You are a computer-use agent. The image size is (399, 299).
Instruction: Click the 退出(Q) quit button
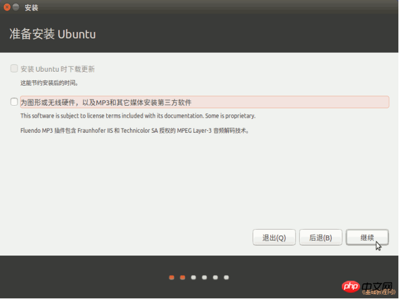coord(274,237)
